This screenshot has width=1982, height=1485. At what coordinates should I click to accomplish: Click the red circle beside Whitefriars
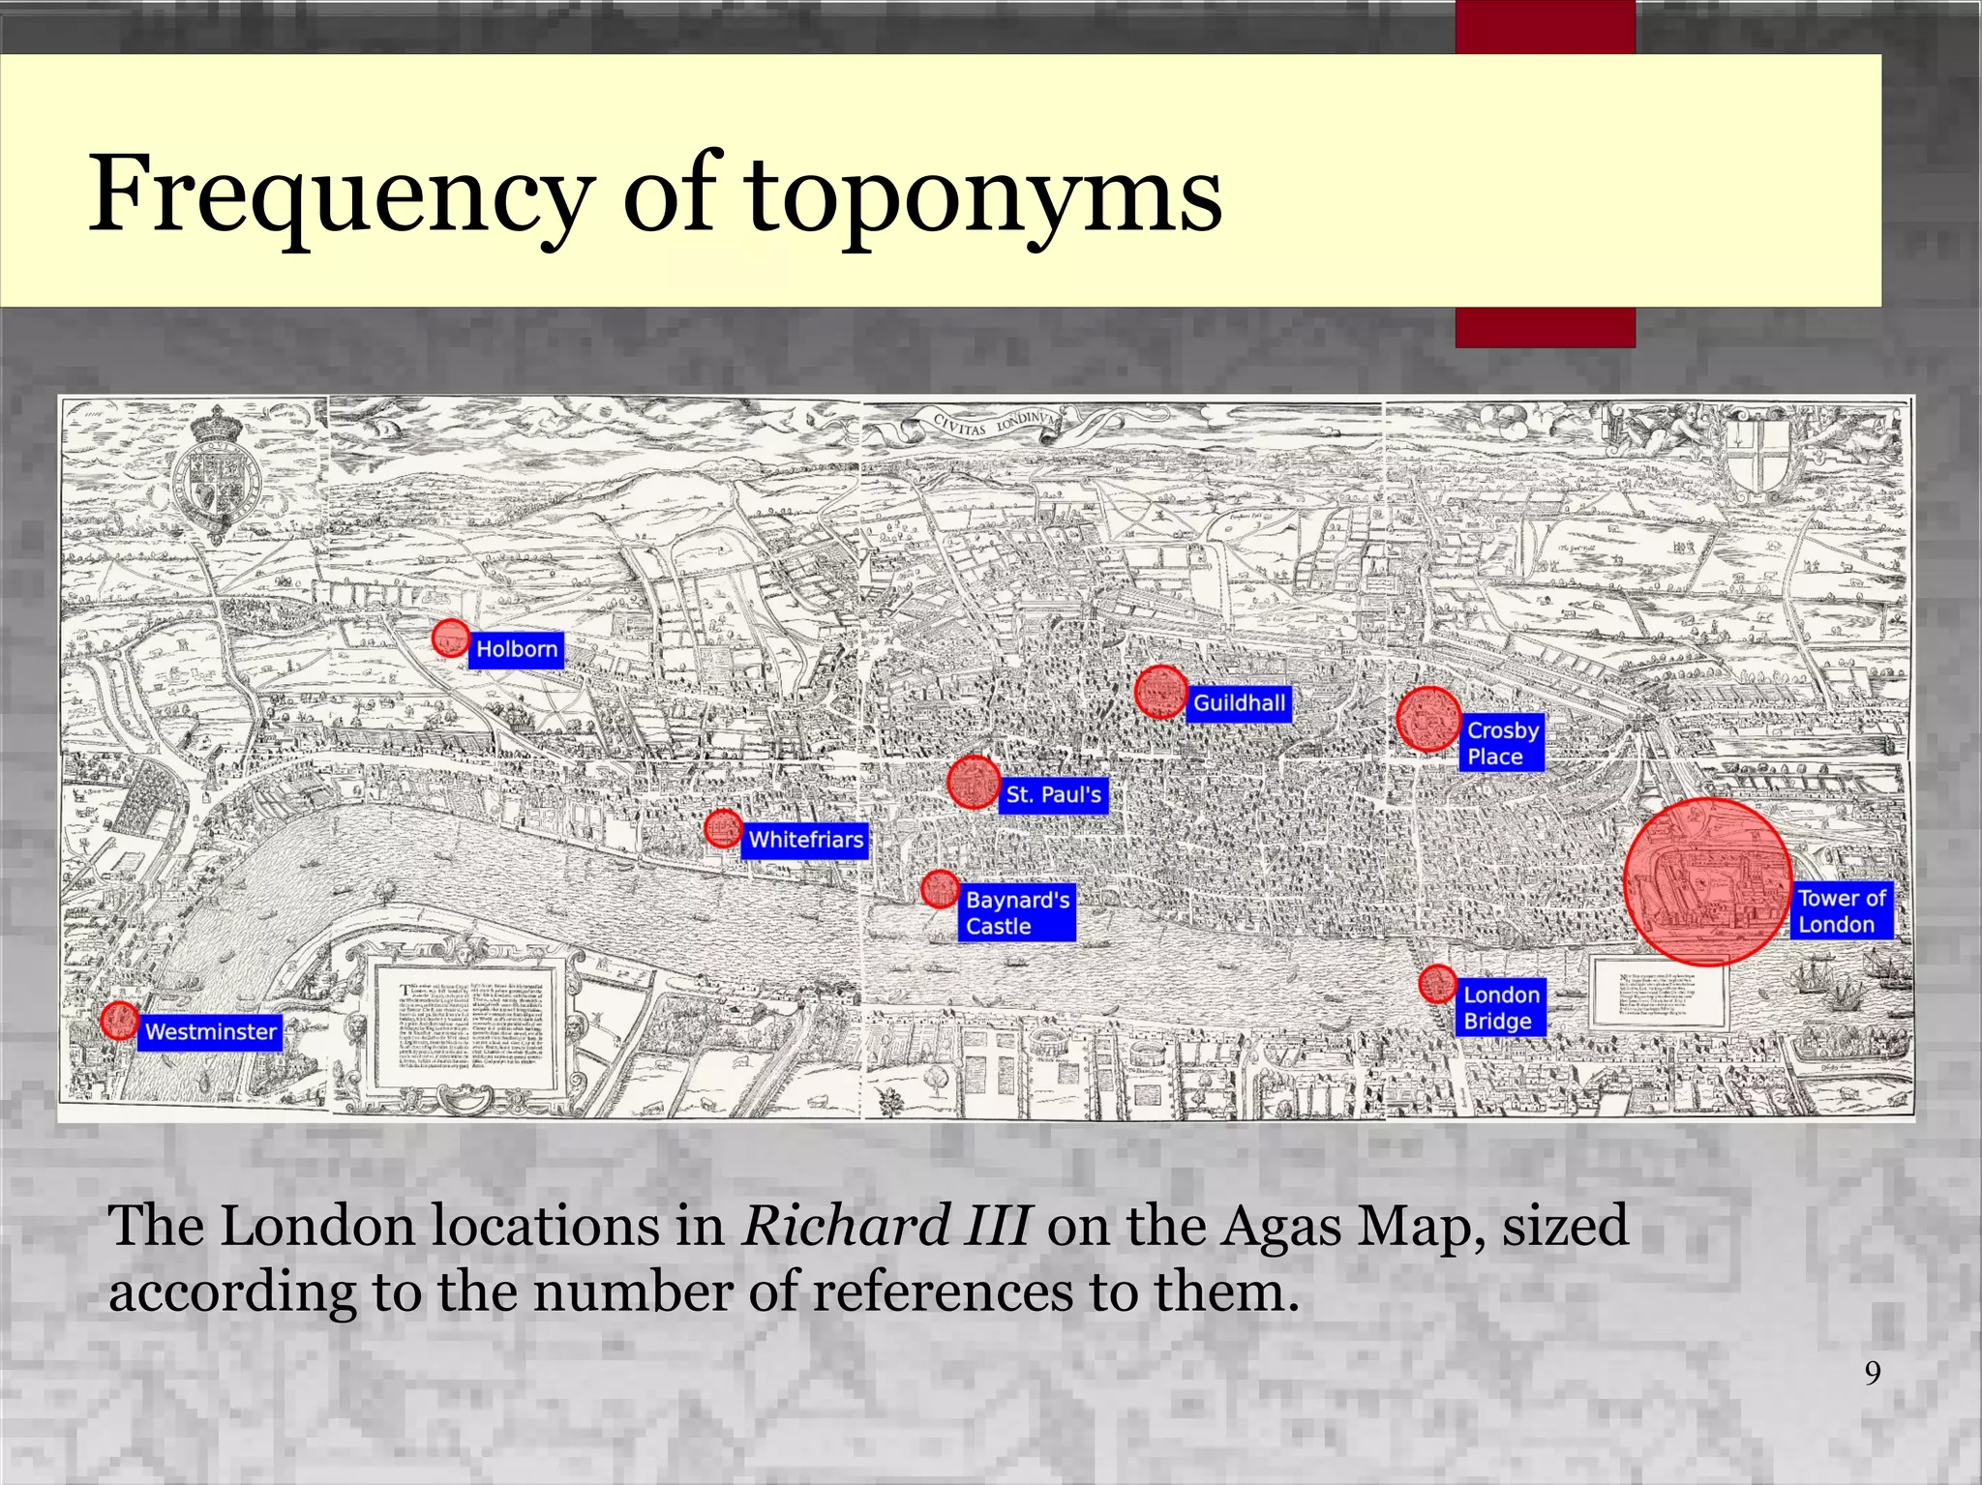coord(723,828)
